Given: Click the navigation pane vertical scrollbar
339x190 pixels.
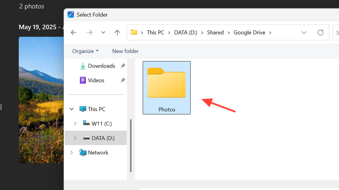Looking at the screenshot, I should pos(131,145).
